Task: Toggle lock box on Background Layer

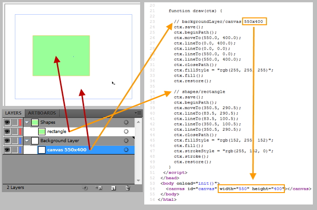Action: (15, 140)
